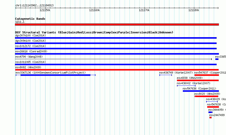Open the nsv547637 (Cooper2011) red bar
226x135 pixels.
(x=207, y=75)
